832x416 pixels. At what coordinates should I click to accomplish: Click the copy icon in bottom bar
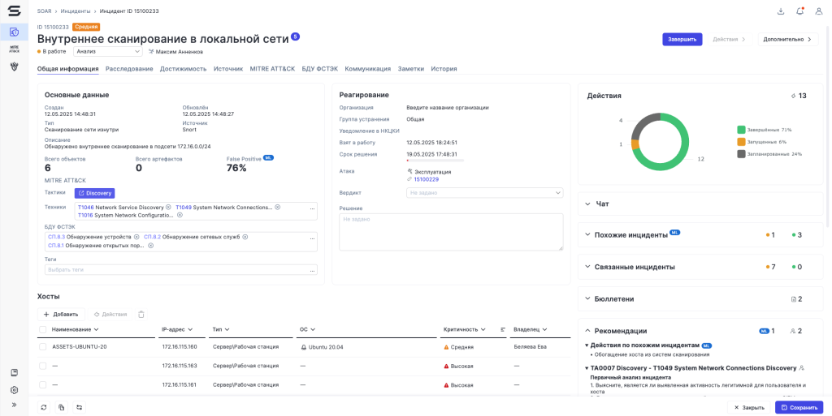click(62, 407)
